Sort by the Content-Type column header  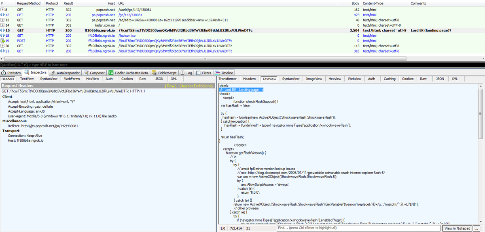point(385,3)
